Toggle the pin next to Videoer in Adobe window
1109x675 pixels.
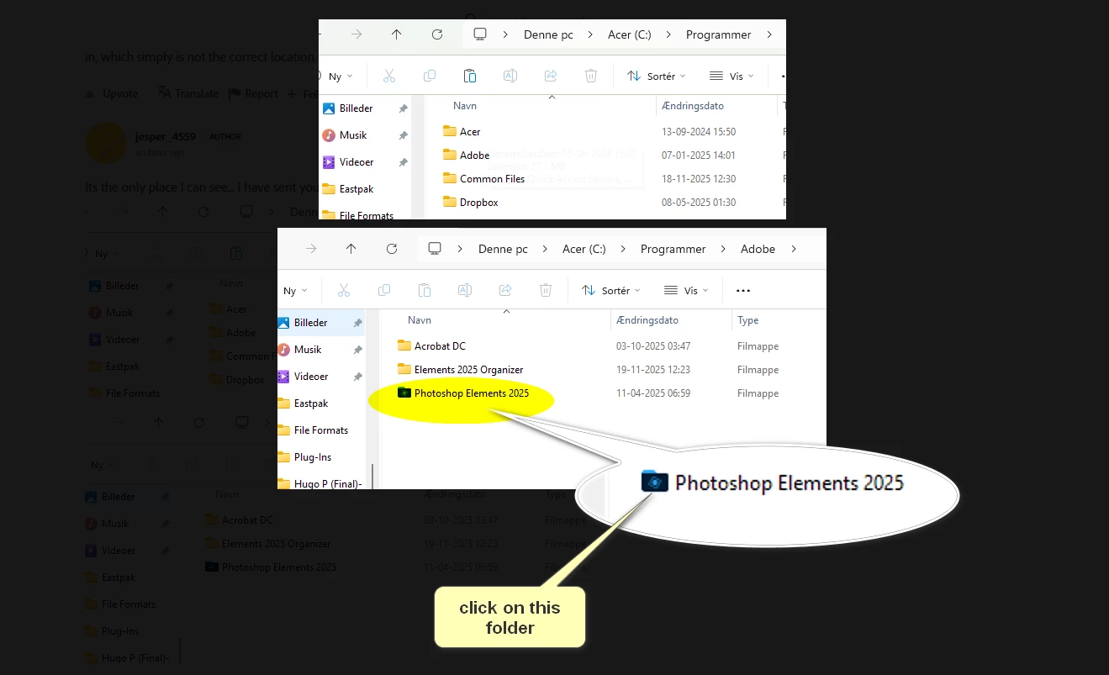[x=357, y=377]
